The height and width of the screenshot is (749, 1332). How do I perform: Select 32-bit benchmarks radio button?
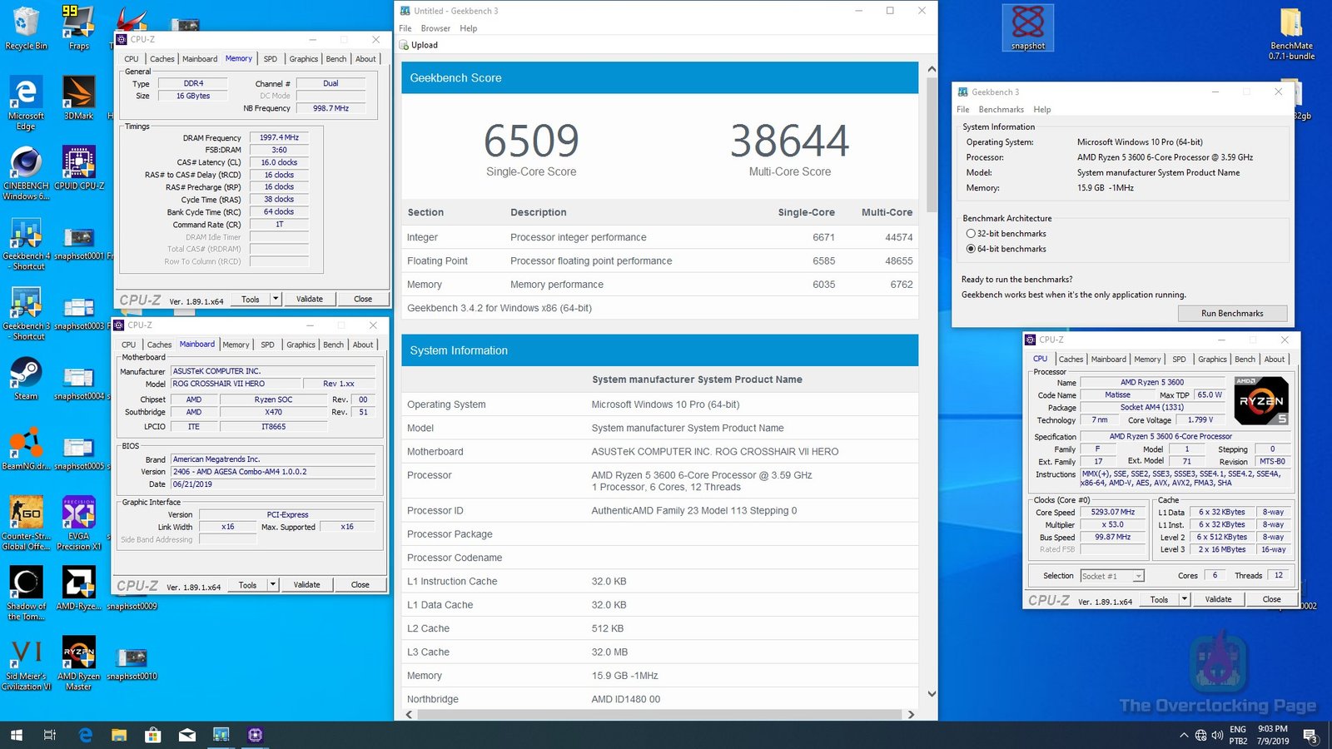(x=972, y=234)
